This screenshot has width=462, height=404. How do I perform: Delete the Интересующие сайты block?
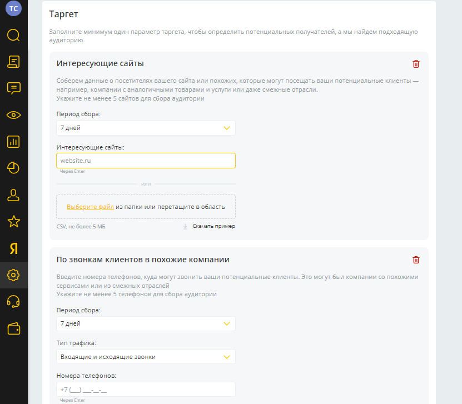coord(416,64)
